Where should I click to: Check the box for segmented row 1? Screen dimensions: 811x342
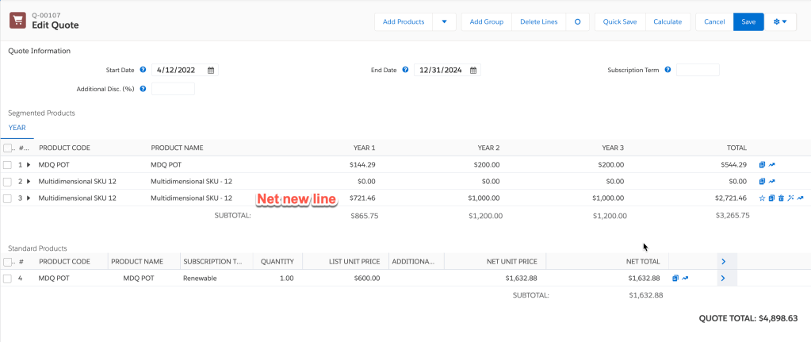[7, 165]
